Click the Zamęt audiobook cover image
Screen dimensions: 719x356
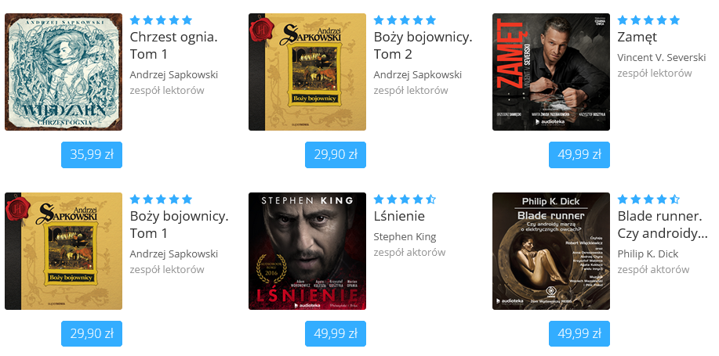tap(551, 72)
